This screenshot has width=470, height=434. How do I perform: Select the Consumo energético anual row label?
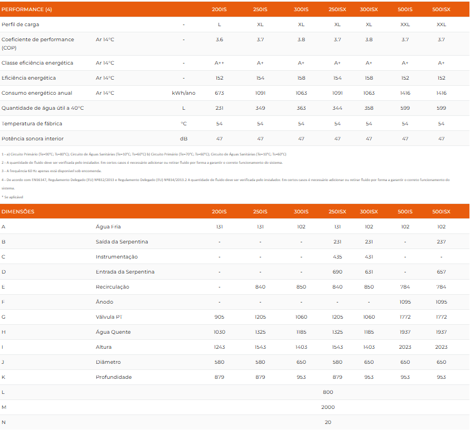(37, 93)
